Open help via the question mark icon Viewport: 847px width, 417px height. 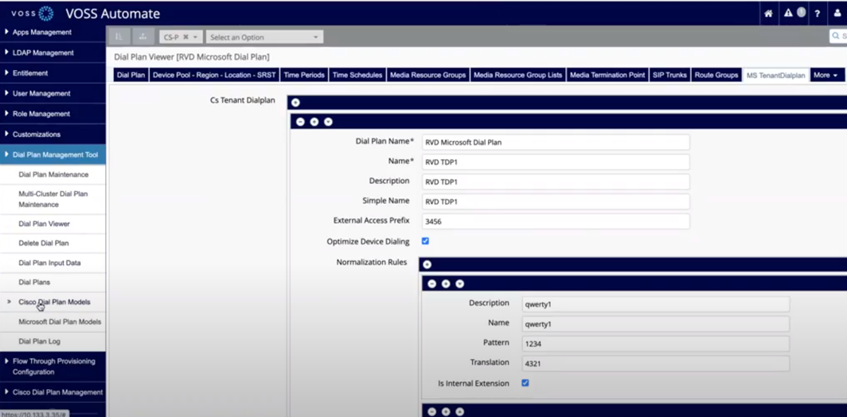point(817,14)
